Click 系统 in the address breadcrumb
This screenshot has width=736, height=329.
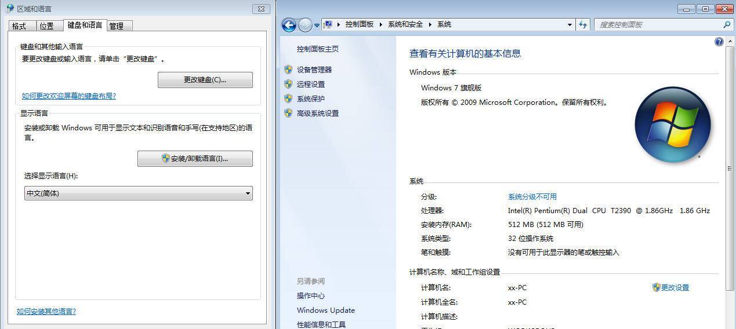click(x=444, y=24)
